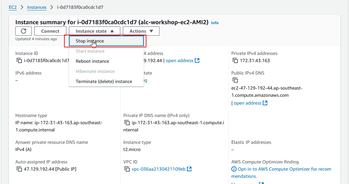Choose Reboot instance in the menu
The width and height of the screenshot is (349, 184).
point(92,61)
